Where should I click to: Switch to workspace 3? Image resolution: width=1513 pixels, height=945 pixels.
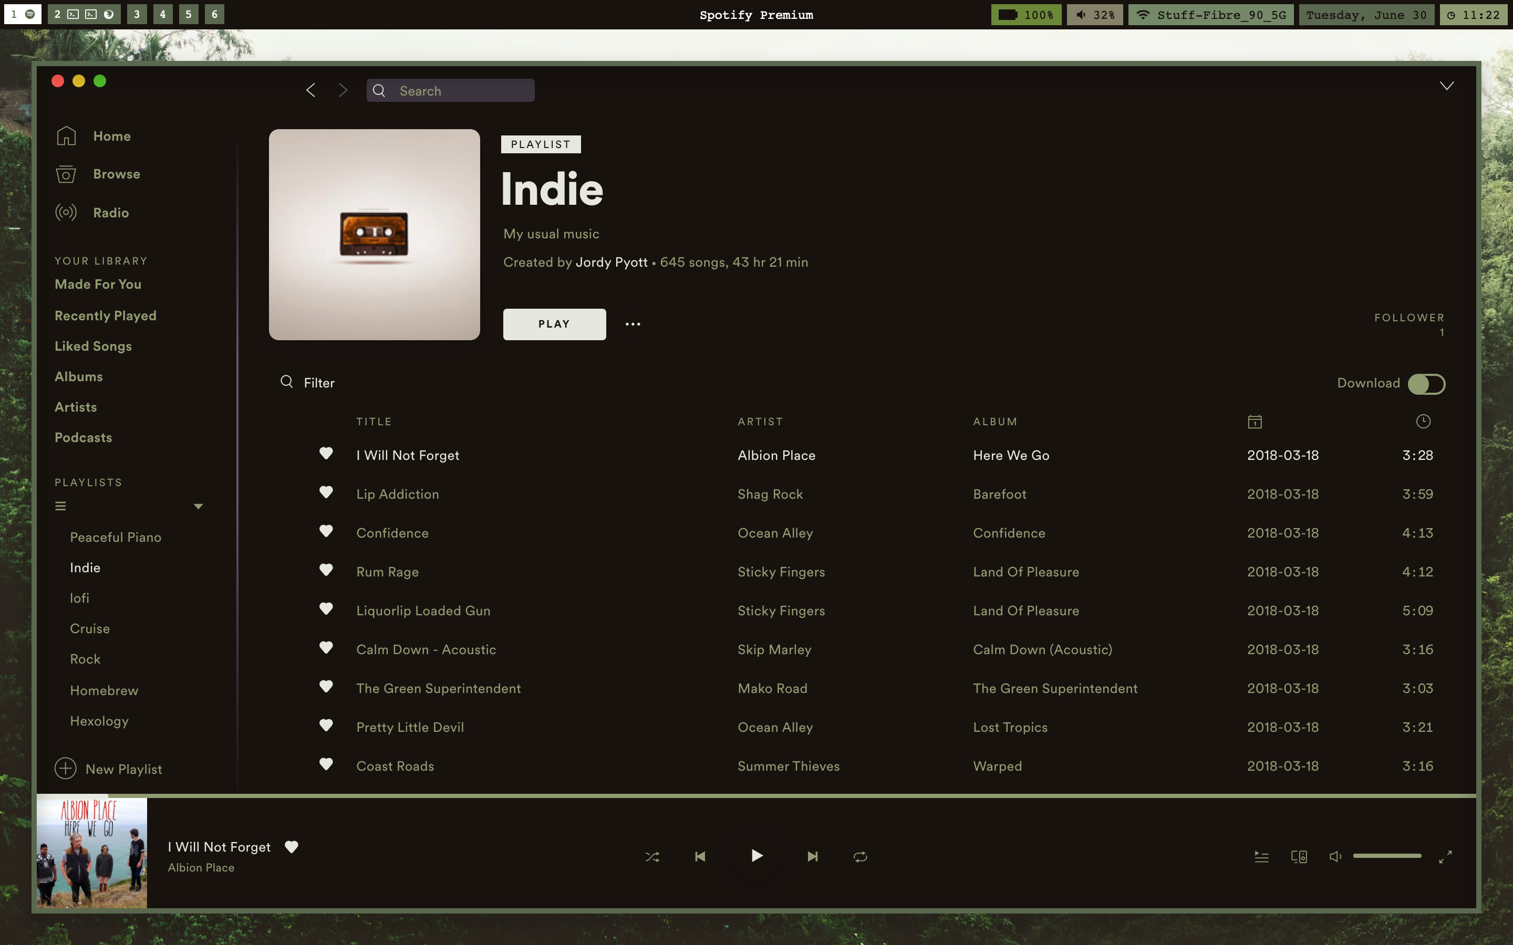pyautogui.click(x=136, y=14)
